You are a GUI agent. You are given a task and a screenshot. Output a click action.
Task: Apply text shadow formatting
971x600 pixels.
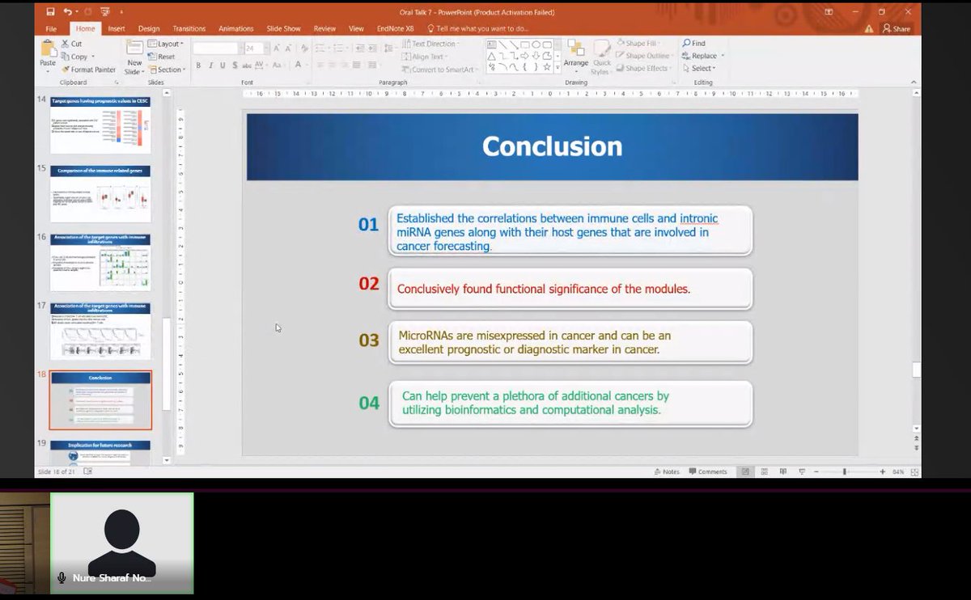(x=235, y=65)
